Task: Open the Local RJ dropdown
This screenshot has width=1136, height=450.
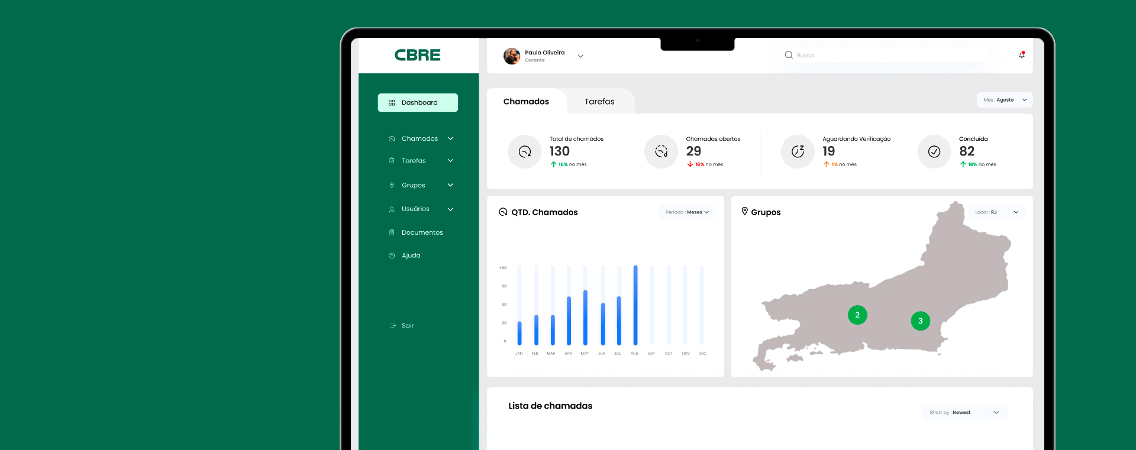Action: 996,212
